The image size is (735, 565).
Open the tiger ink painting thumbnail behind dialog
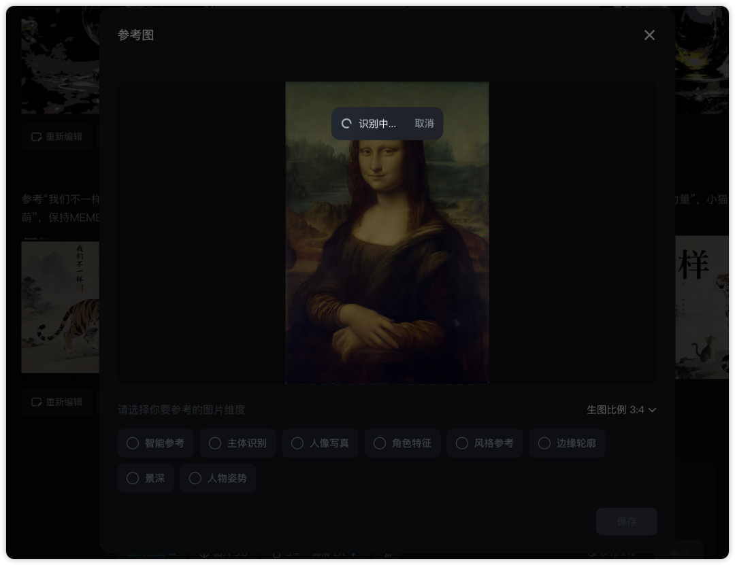pos(60,307)
